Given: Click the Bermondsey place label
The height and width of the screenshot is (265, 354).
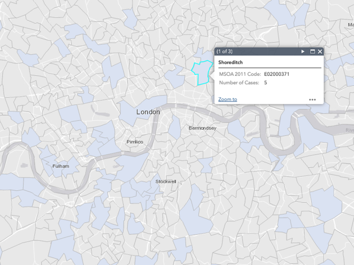Looking at the screenshot, I should 202,128.
